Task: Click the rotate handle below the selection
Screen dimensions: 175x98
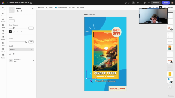Action: tap(91, 81)
